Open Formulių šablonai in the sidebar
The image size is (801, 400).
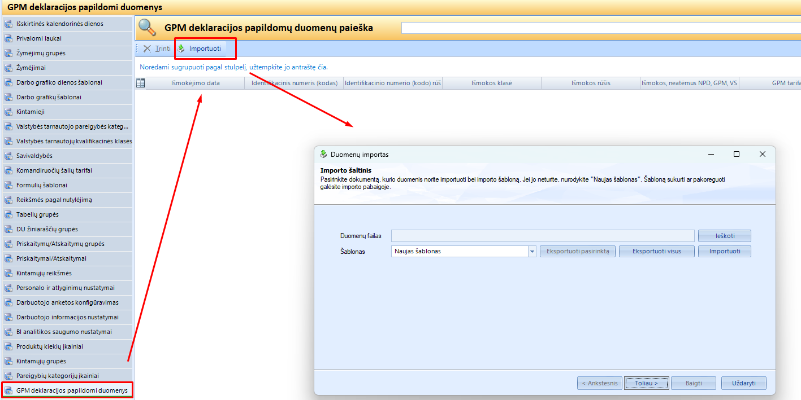click(41, 186)
